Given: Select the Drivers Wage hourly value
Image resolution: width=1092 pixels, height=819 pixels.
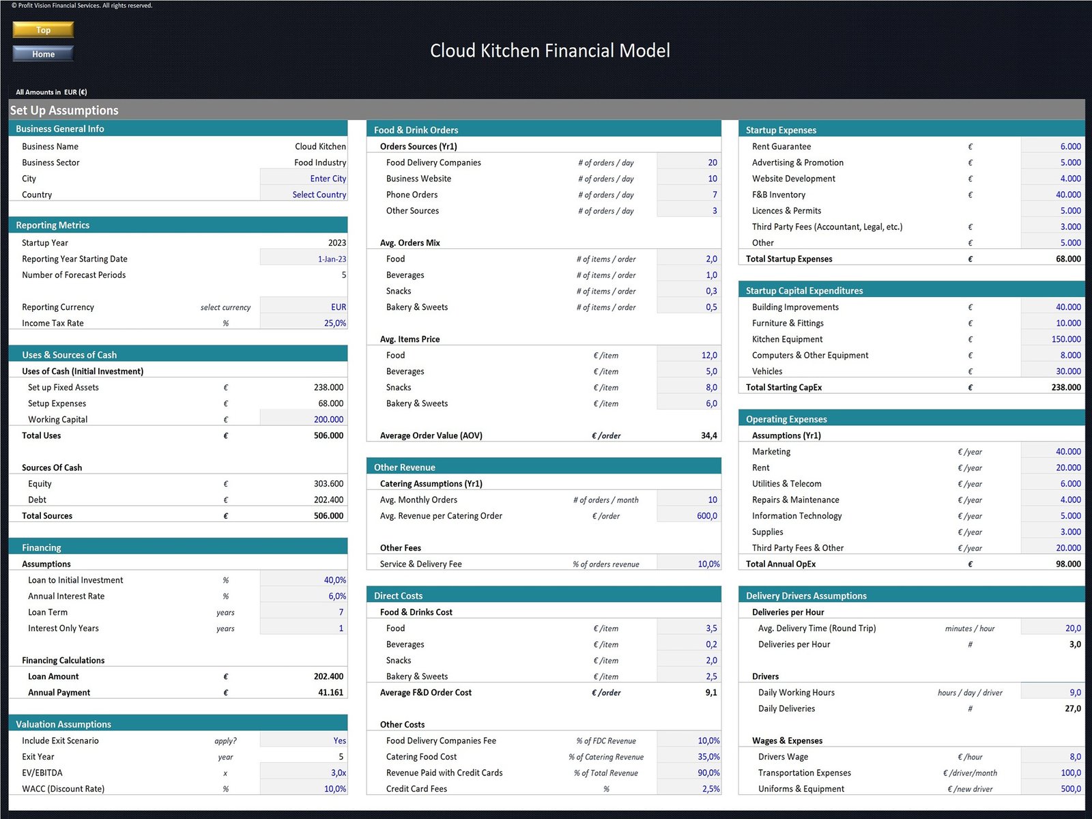Looking at the screenshot, I should (1052, 757).
